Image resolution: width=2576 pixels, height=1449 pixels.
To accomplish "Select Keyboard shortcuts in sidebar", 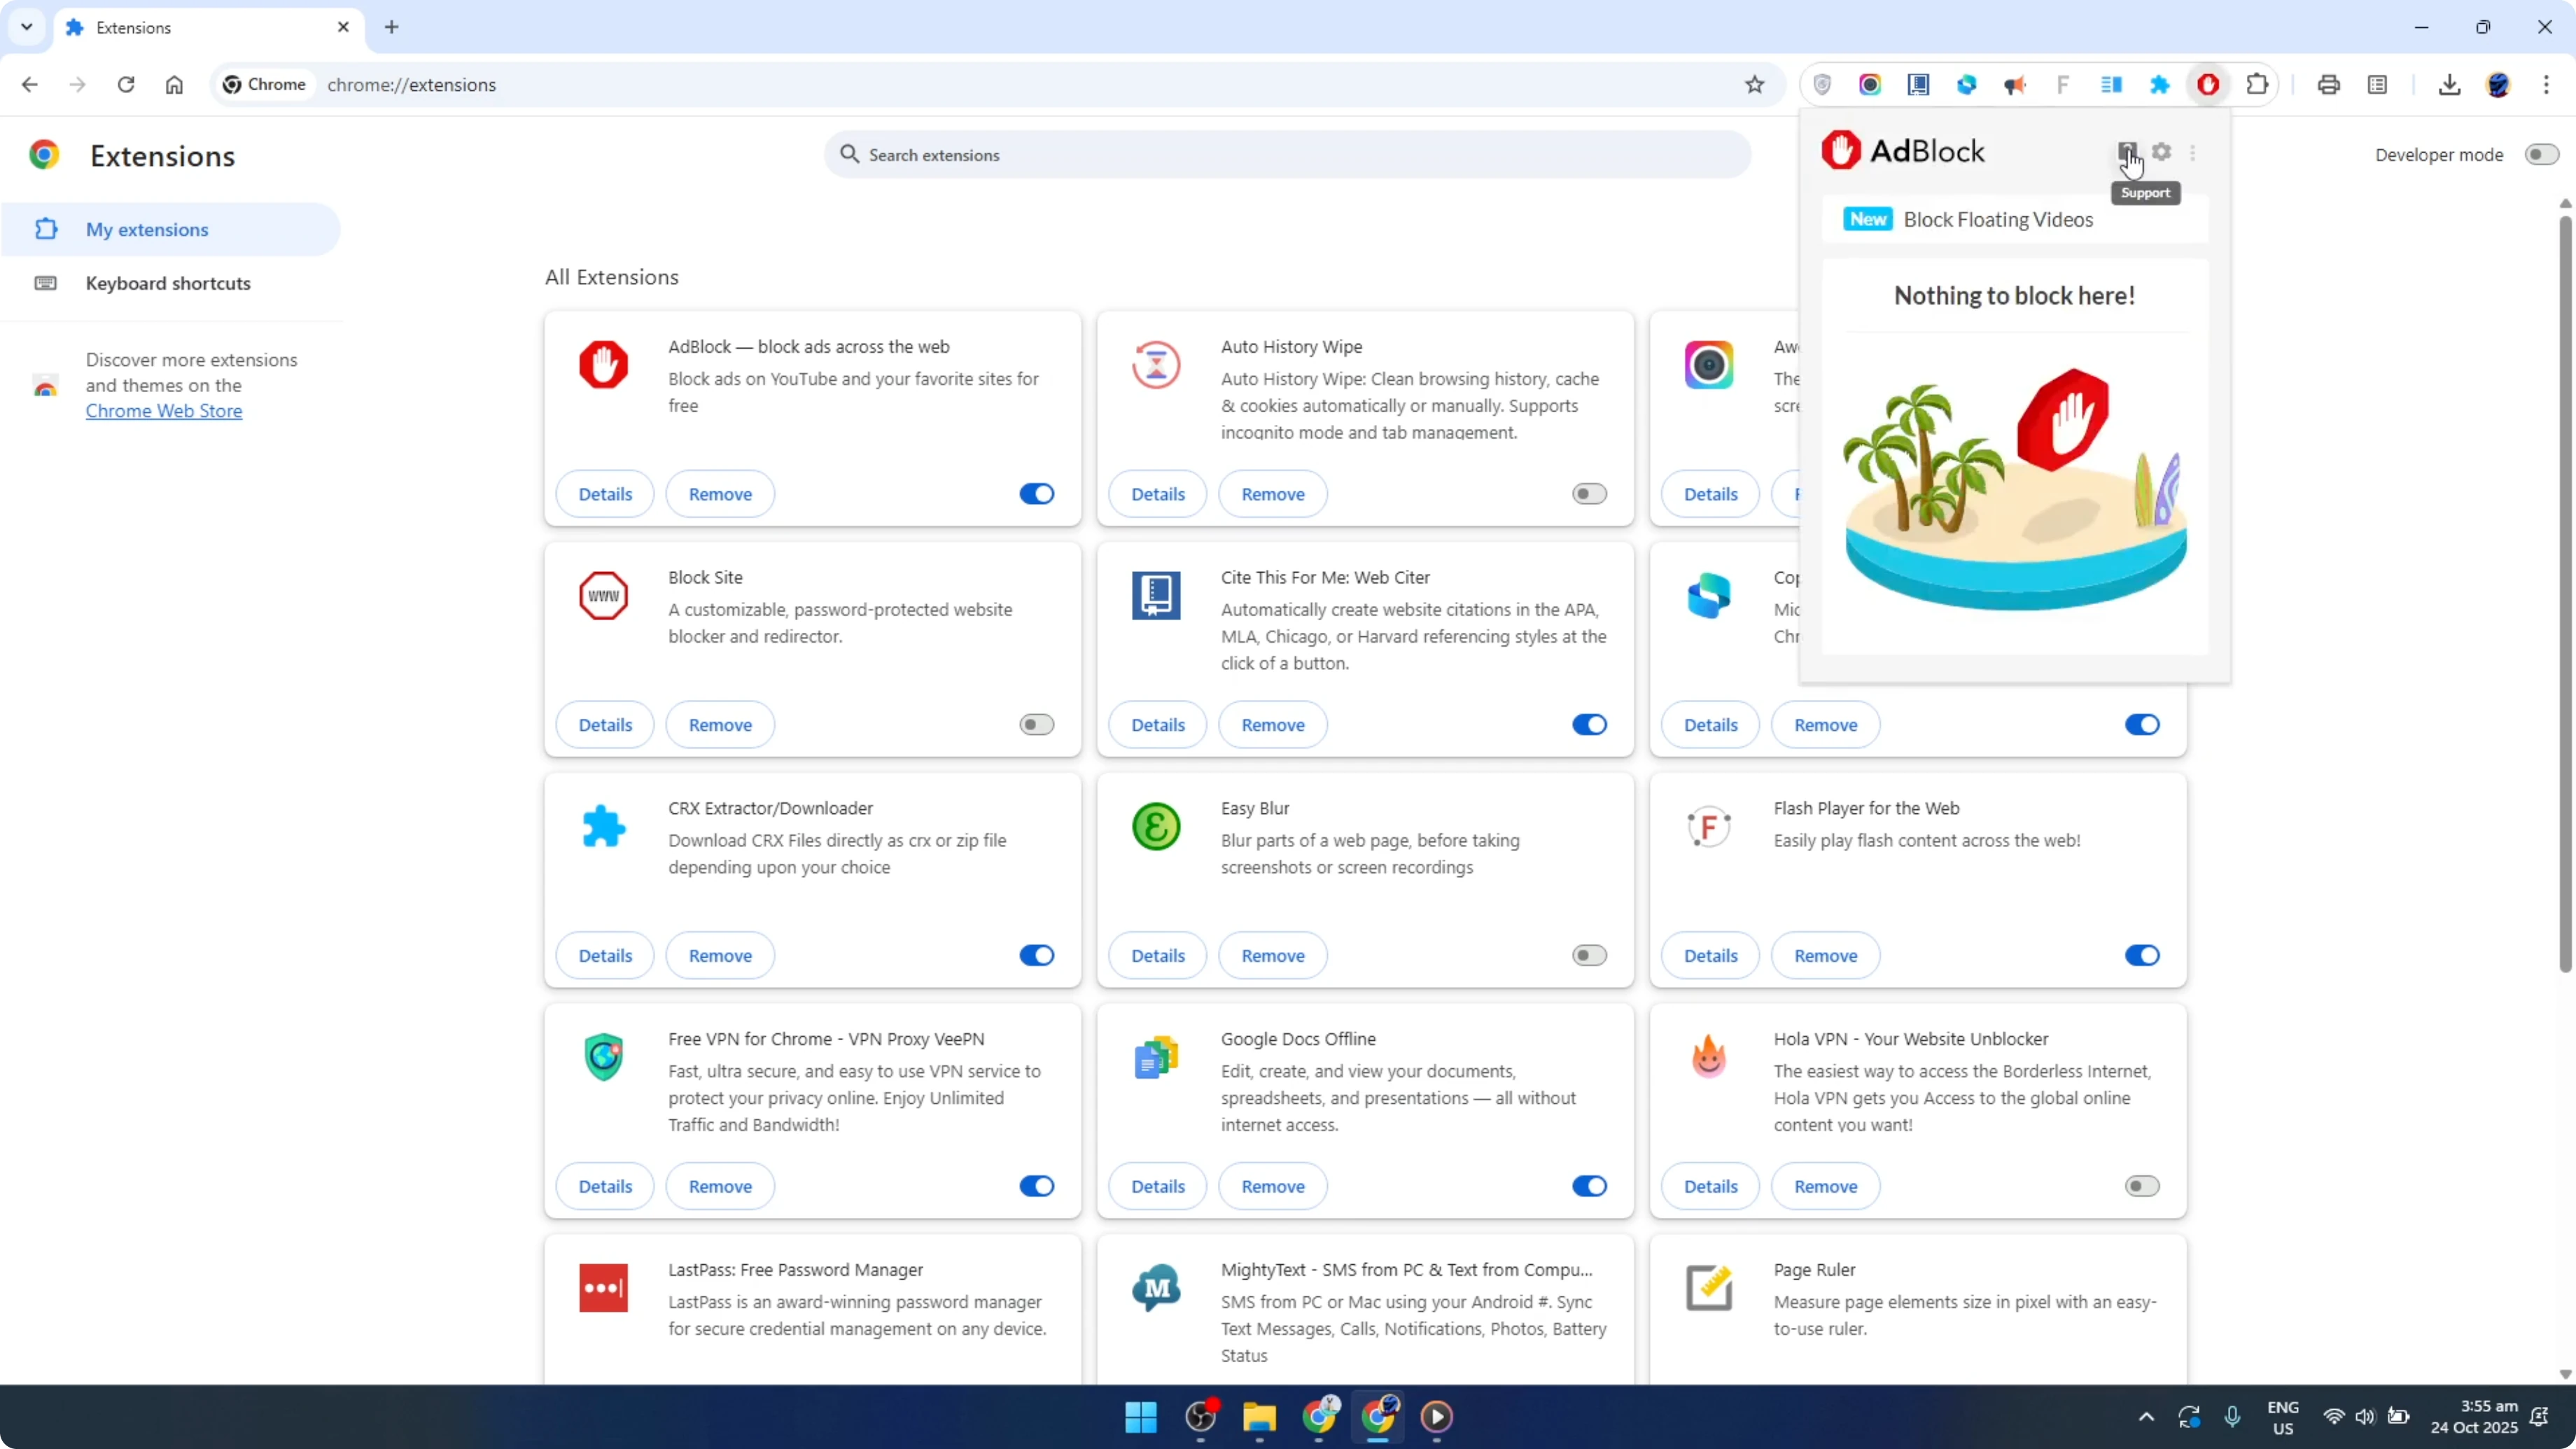I will click(167, 283).
